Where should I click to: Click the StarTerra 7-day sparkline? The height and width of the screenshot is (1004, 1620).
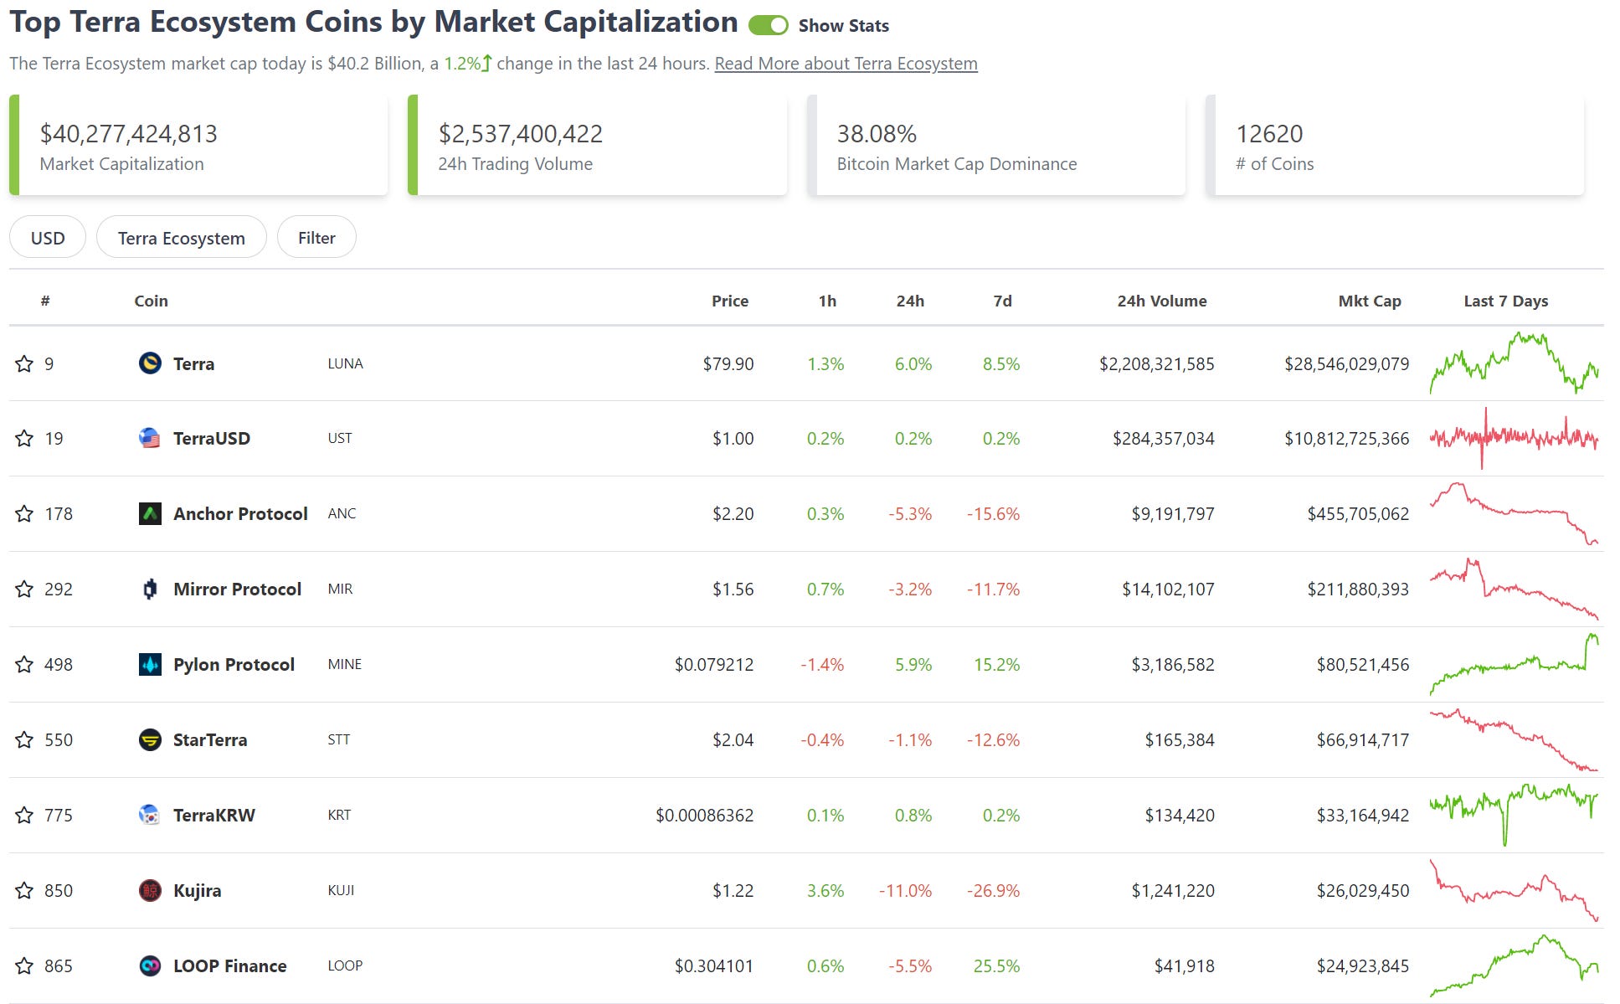(x=1514, y=739)
